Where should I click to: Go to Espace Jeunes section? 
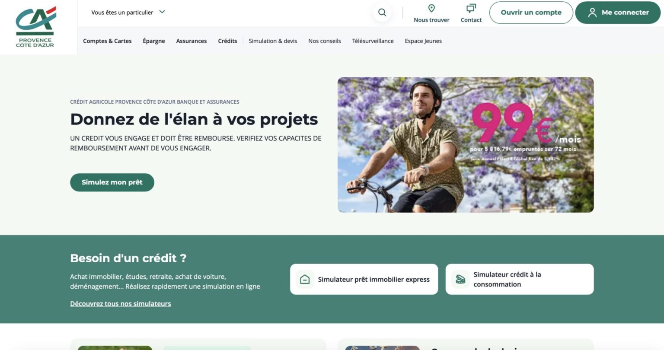click(423, 41)
